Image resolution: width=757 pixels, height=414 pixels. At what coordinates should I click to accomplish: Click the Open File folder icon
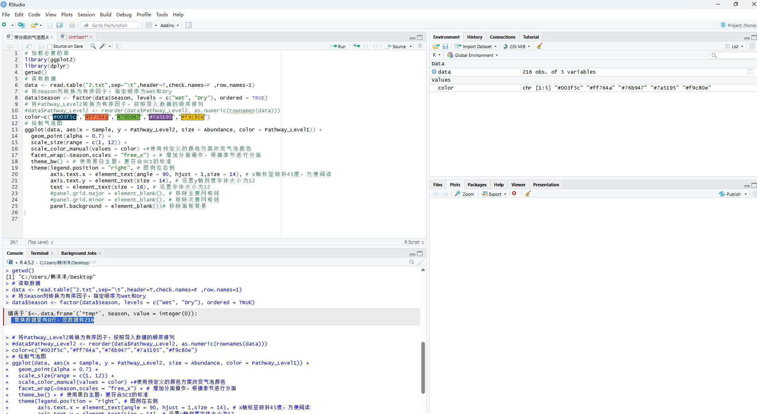point(34,25)
